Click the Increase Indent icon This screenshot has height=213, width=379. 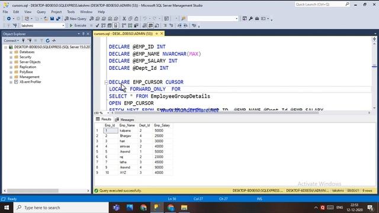[x=185, y=25]
